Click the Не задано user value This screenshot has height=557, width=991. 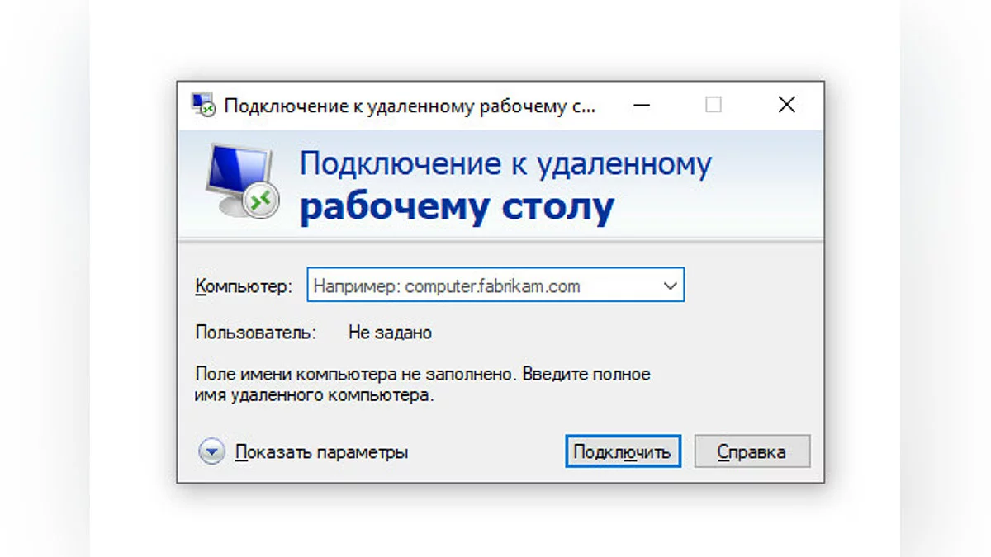pyautogui.click(x=390, y=333)
